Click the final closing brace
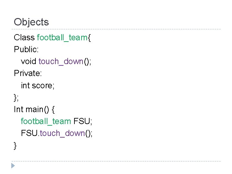This screenshot has height=174, width=232. tap(15, 145)
